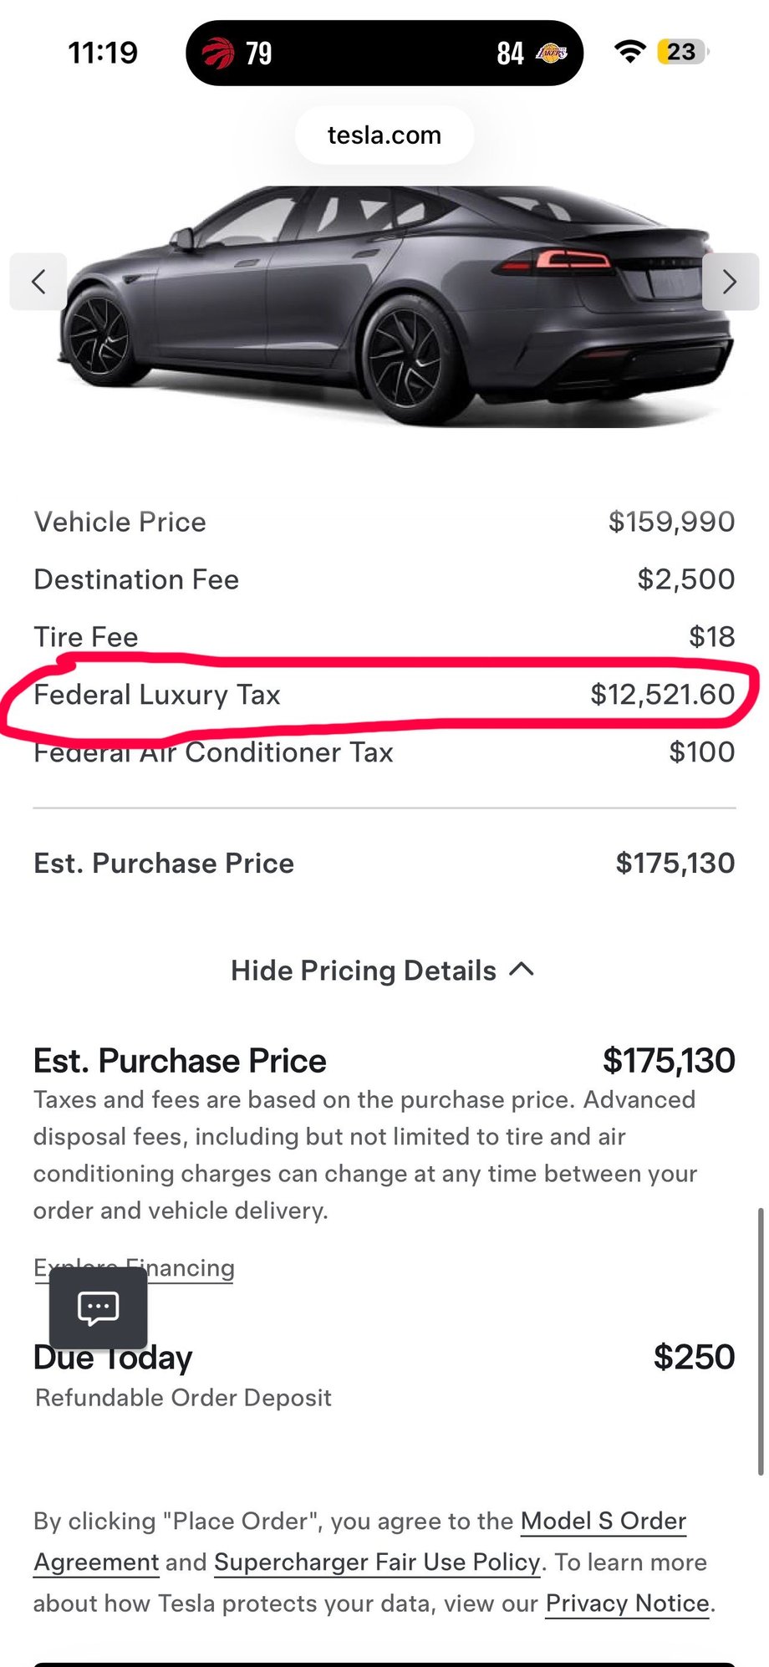Image resolution: width=769 pixels, height=1667 pixels.
Task: Open the Supercharger Fair Use Policy link
Action: [377, 1562]
